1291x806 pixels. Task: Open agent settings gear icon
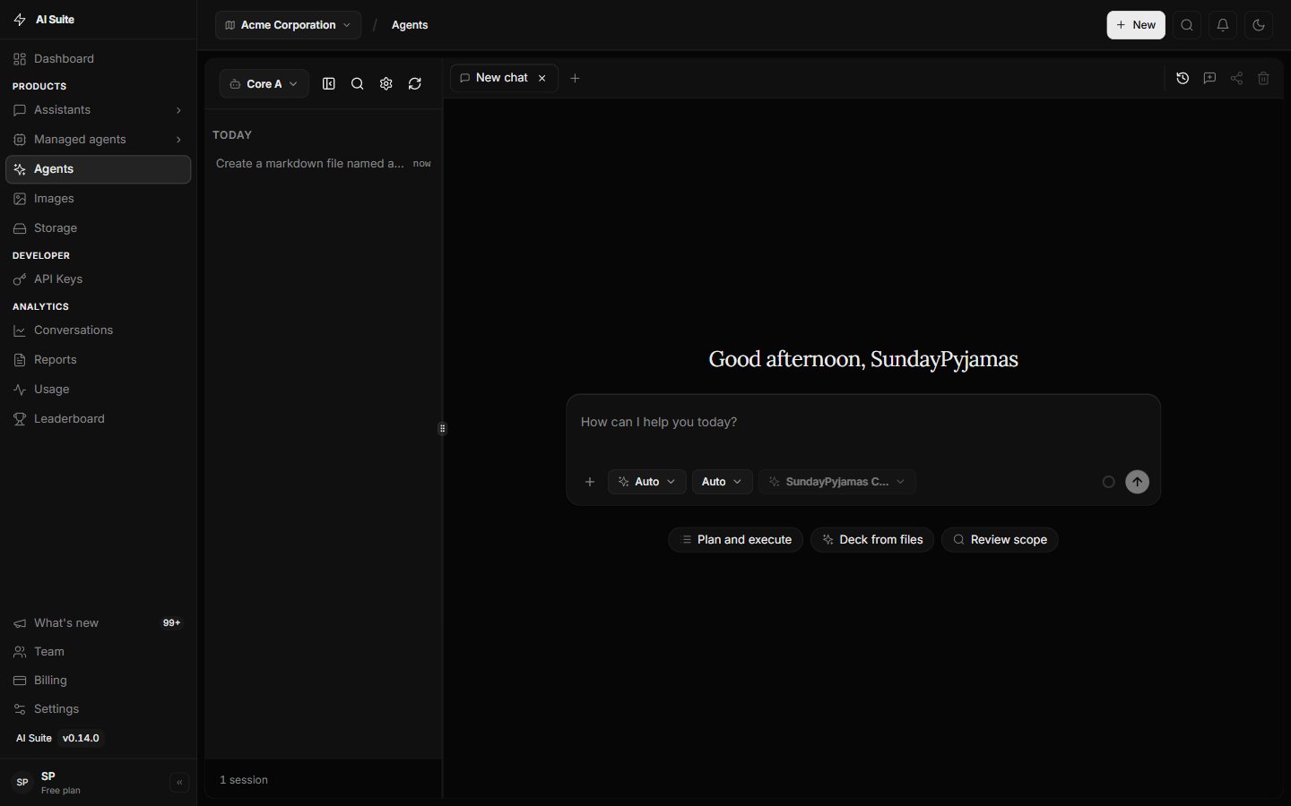tap(386, 84)
